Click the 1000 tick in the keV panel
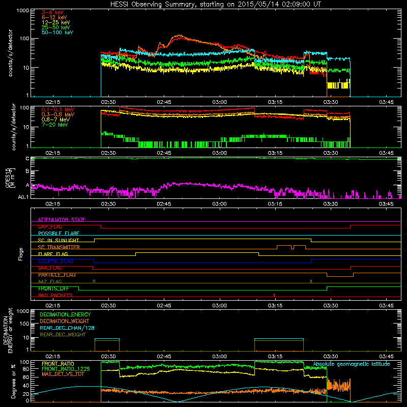Image resolution: width=407 pixels, height=407 pixels. [x=23, y=11]
